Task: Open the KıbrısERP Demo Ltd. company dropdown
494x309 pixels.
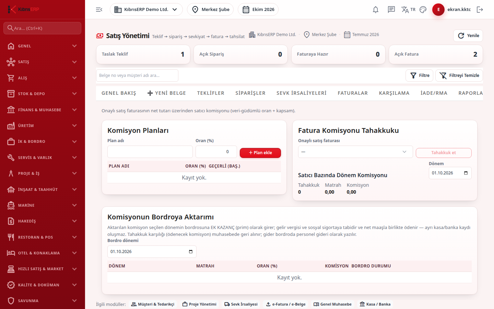Action: click(146, 10)
